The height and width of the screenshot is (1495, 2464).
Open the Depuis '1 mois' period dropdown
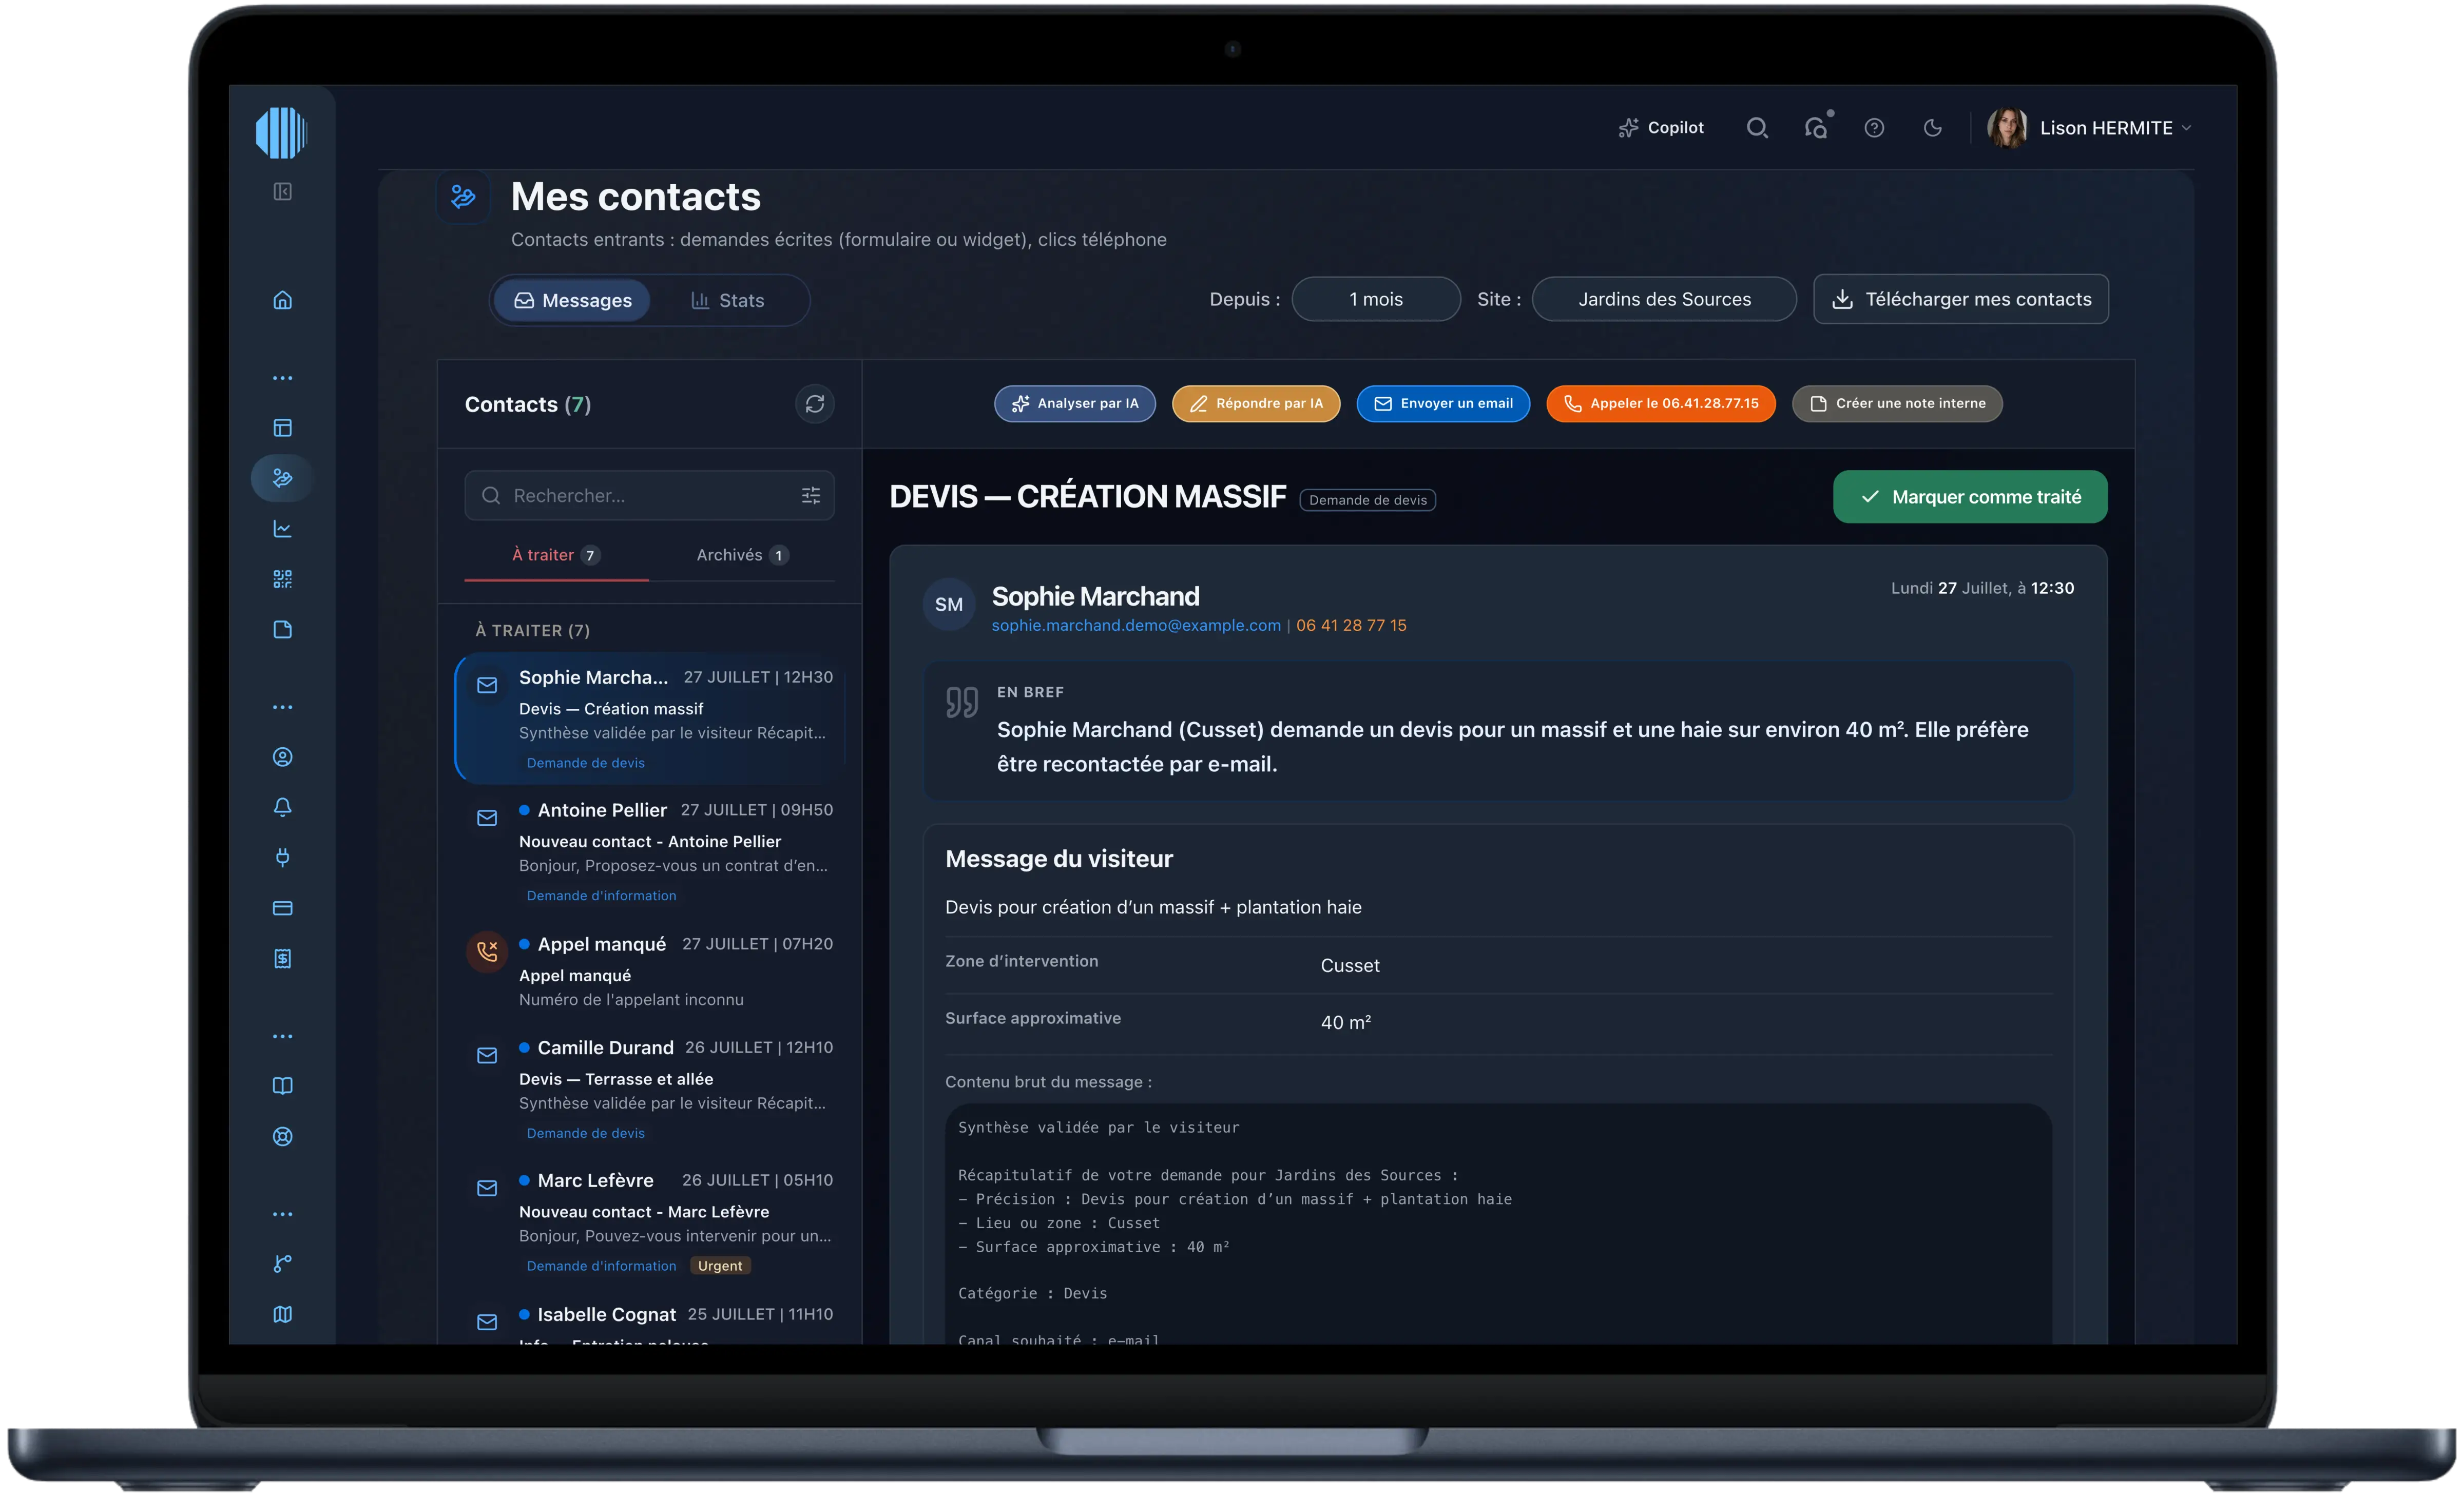pyautogui.click(x=1376, y=299)
